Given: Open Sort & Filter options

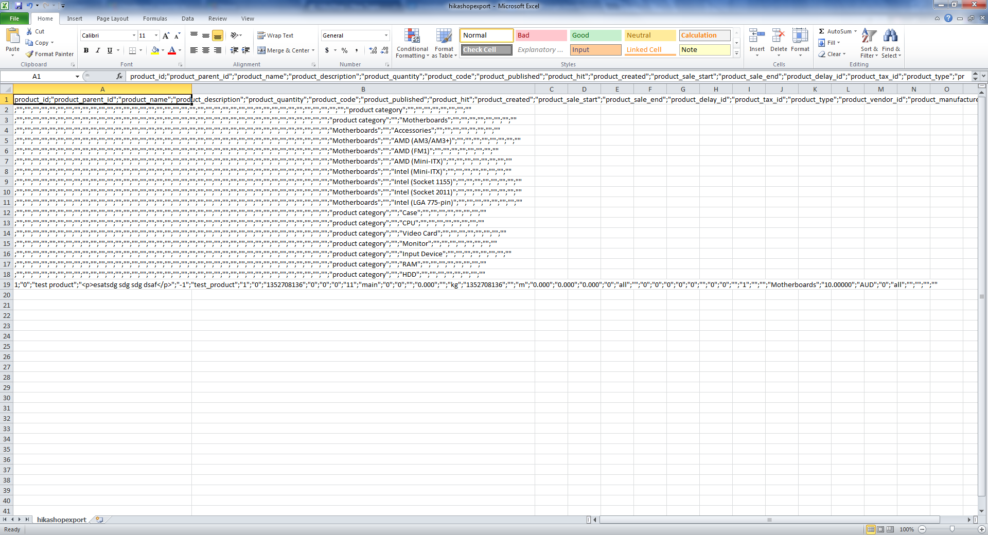Looking at the screenshot, I should point(869,43).
